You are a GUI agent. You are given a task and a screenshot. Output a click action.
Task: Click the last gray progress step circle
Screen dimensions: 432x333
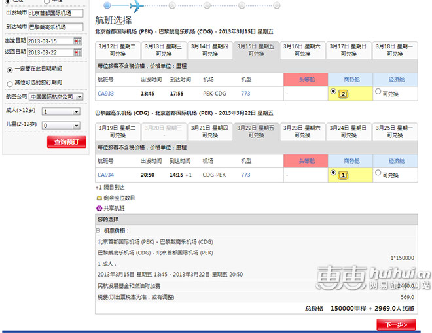(277, 5)
